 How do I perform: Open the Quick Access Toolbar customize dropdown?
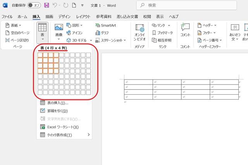pos(83,5)
